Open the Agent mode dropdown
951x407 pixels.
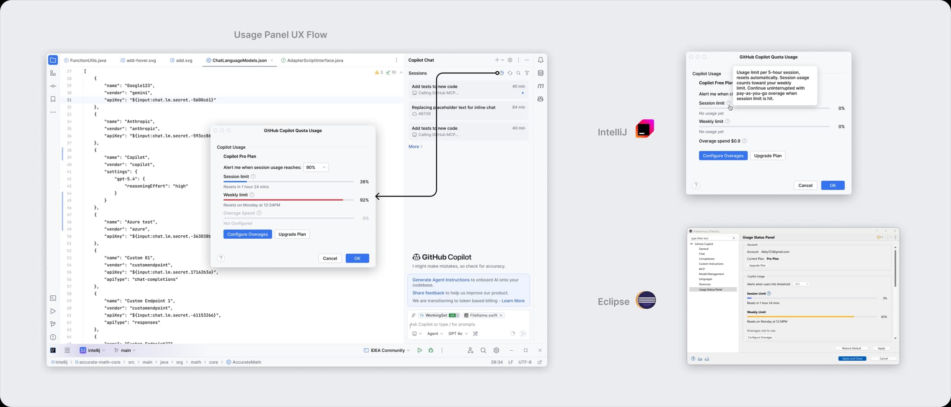[435, 333]
